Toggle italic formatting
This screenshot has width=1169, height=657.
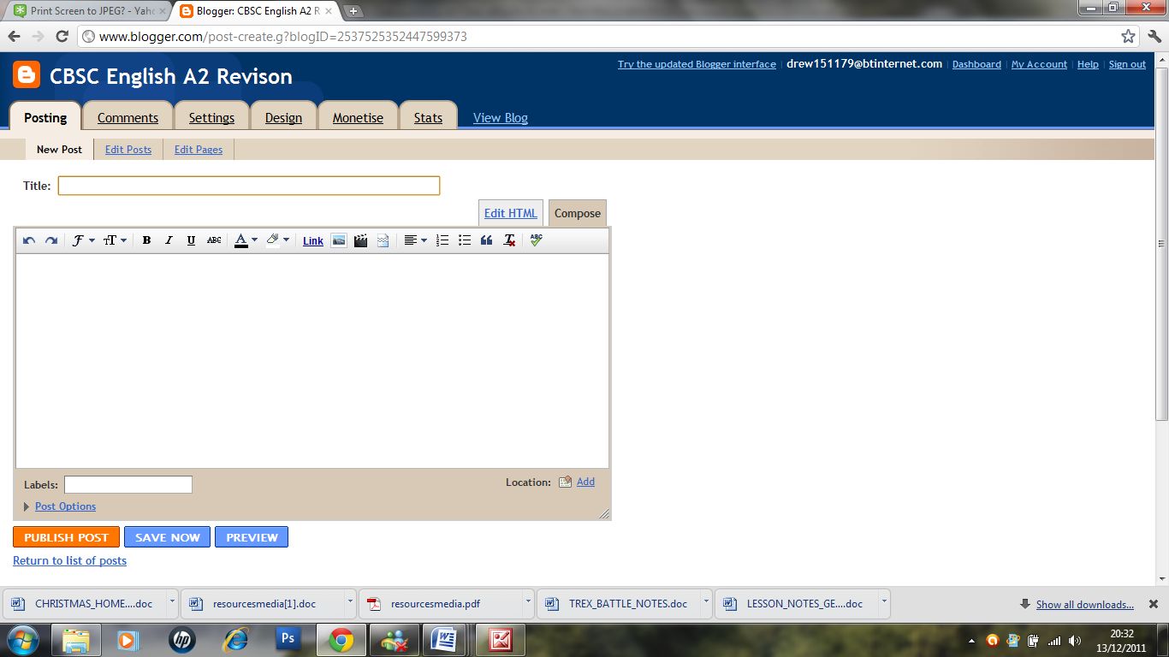click(168, 240)
